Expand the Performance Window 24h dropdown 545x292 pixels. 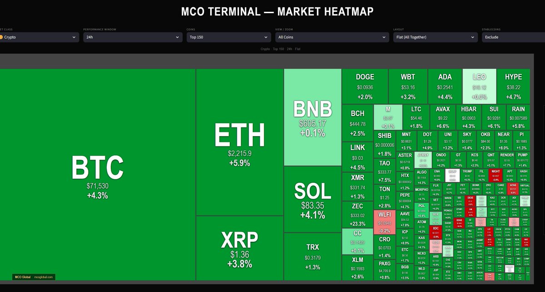point(131,37)
